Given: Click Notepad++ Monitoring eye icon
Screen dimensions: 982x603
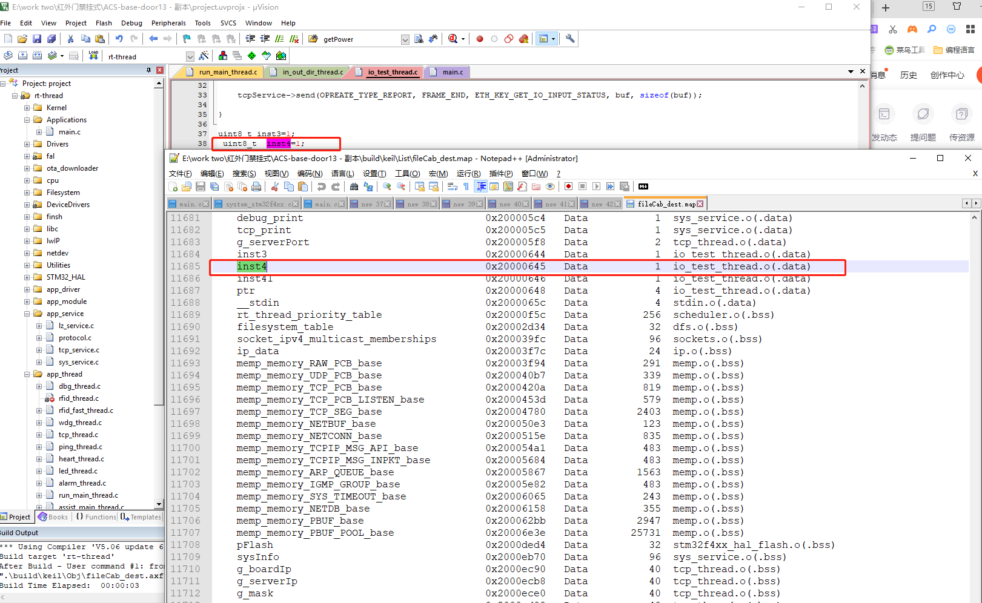Looking at the screenshot, I should coord(550,186).
